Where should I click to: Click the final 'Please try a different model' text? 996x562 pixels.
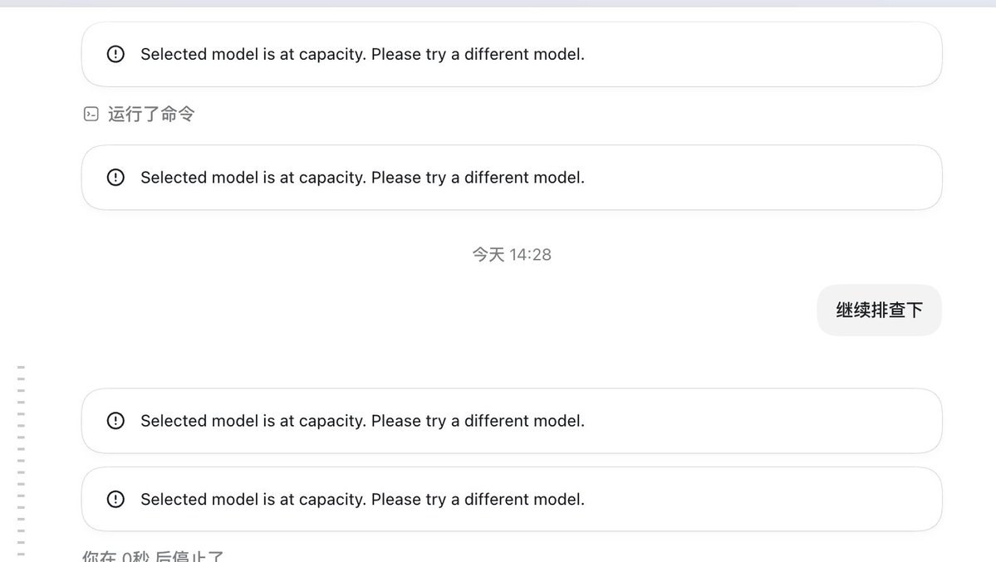478,499
